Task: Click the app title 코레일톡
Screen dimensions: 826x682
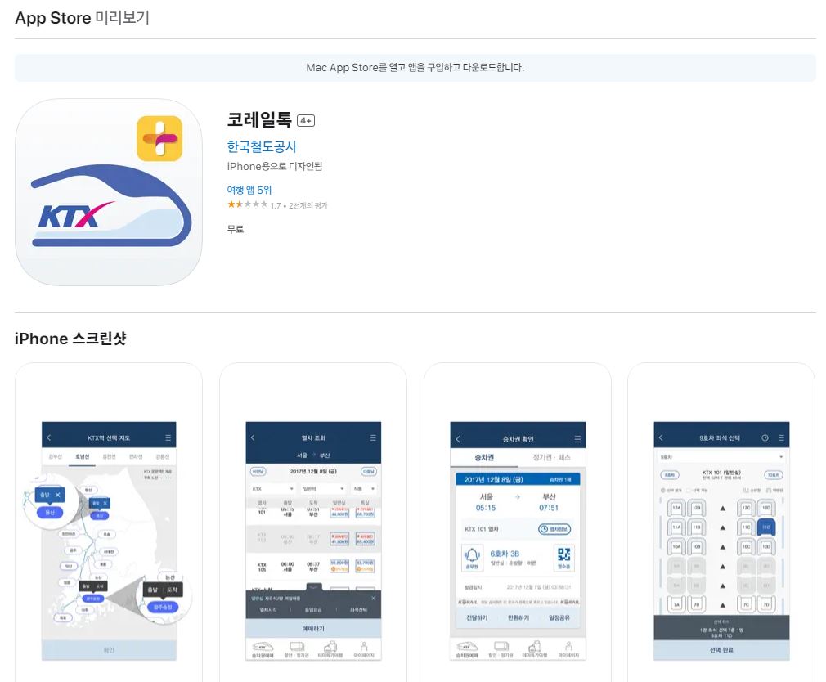Action: 259,119
